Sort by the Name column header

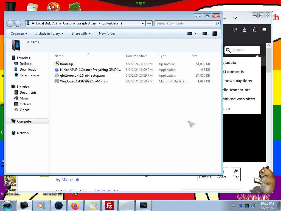(x=59, y=56)
